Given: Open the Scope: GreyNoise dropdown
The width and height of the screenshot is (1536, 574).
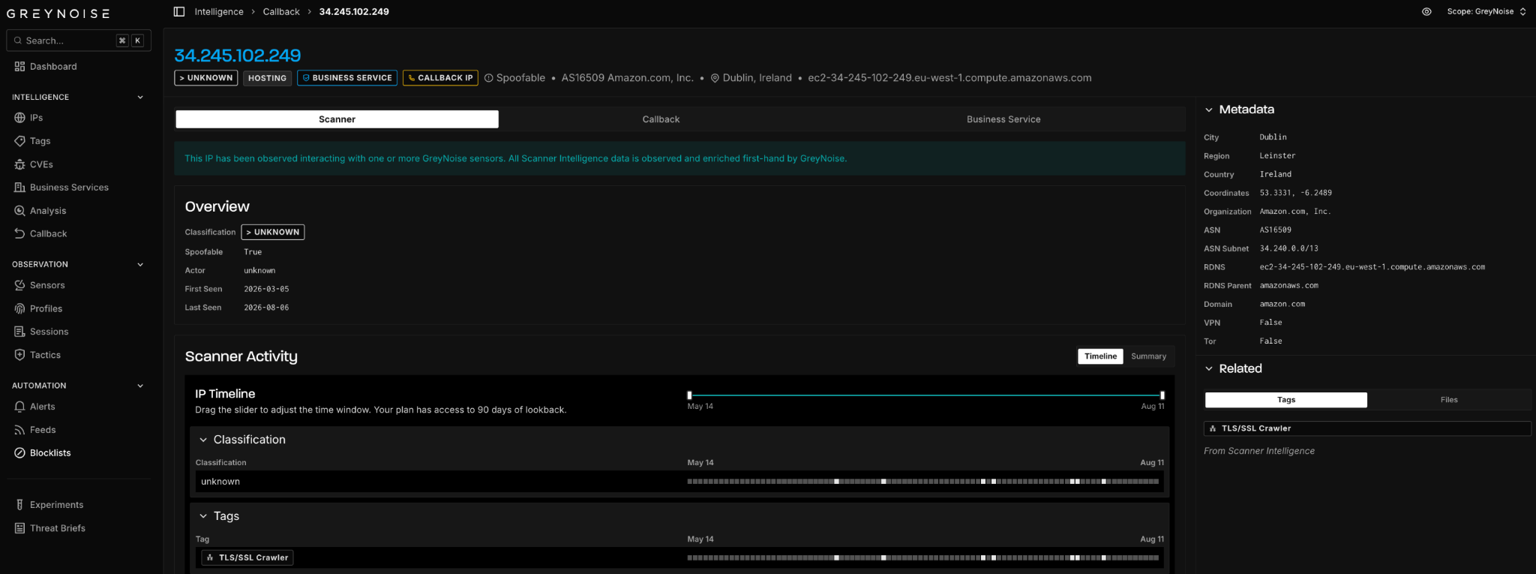Looking at the screenshot, I should tap(1486, 12).
